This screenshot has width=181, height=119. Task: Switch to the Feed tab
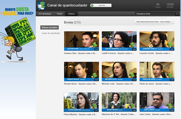click(59, 14)
